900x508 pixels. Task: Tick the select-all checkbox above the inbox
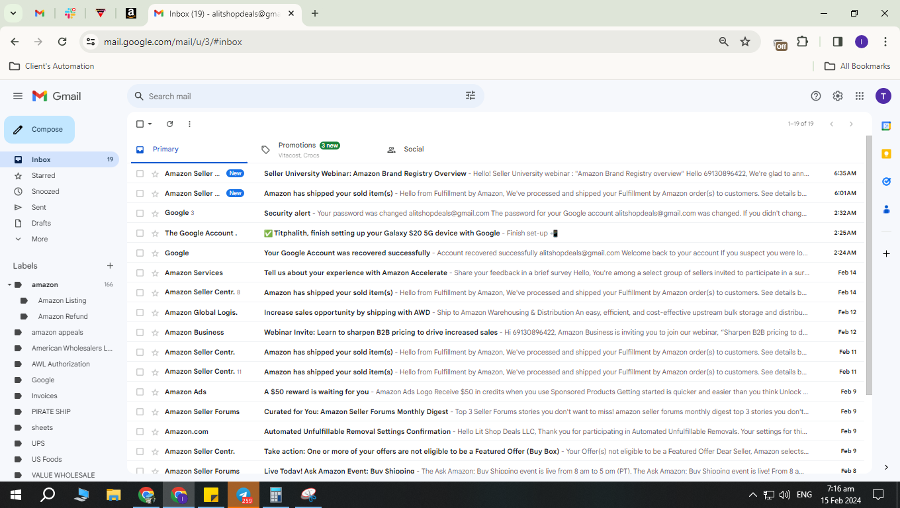(x=140, y=124)
